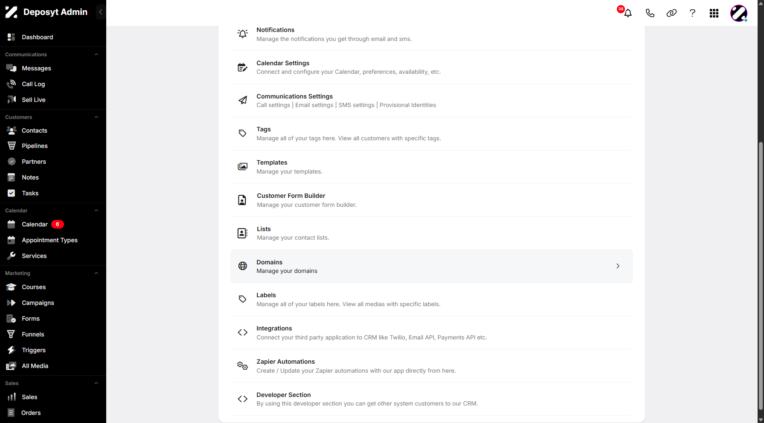
Task: Open the notifications bell in the header
Action: (x=628, y=13)
